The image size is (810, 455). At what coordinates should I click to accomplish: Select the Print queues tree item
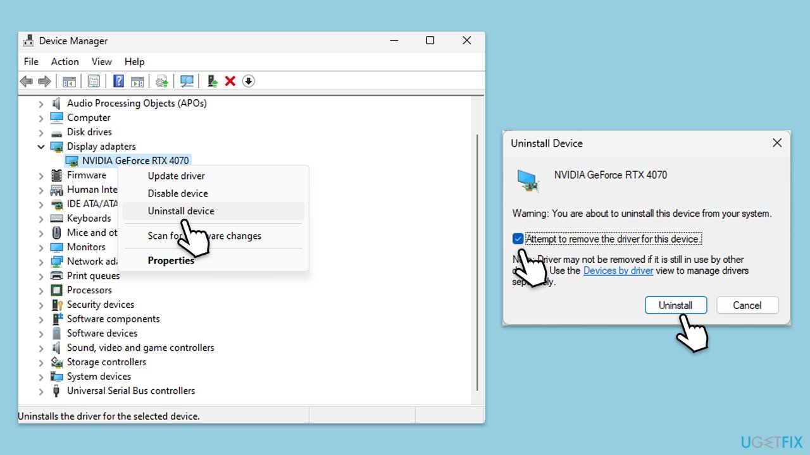[x=93, y=276]
